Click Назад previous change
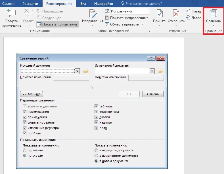 (194, 11)
